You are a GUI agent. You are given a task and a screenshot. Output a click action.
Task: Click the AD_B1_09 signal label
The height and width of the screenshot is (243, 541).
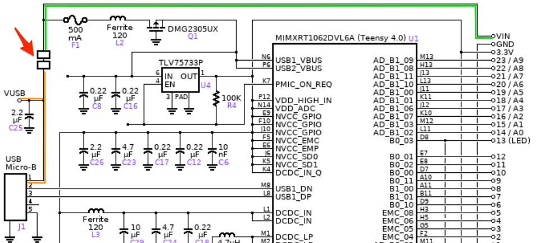point(393,60)
